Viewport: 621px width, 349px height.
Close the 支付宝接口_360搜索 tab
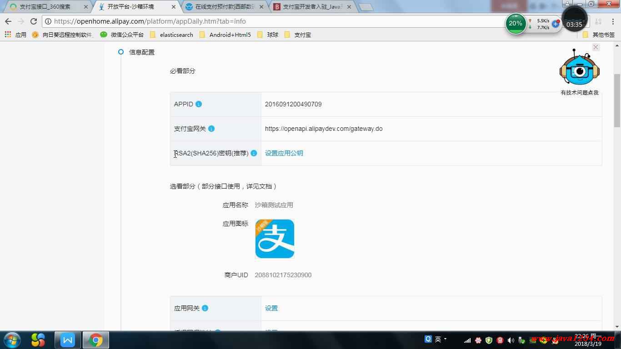(x=86, y=7)
